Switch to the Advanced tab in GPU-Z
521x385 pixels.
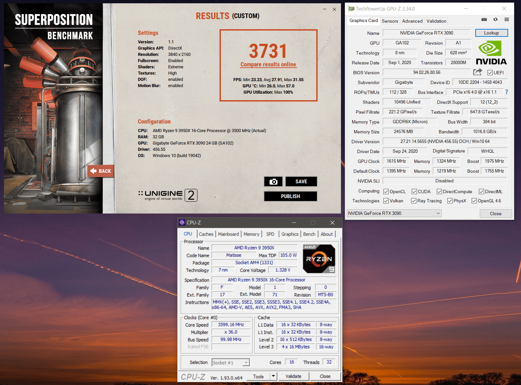tap(412, 21)
